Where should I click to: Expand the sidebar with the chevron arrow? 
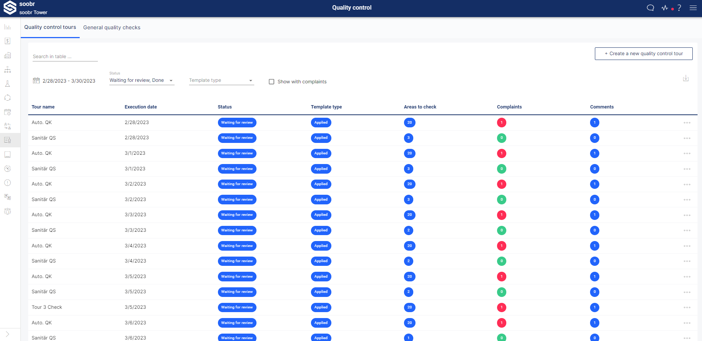point(7,334)
